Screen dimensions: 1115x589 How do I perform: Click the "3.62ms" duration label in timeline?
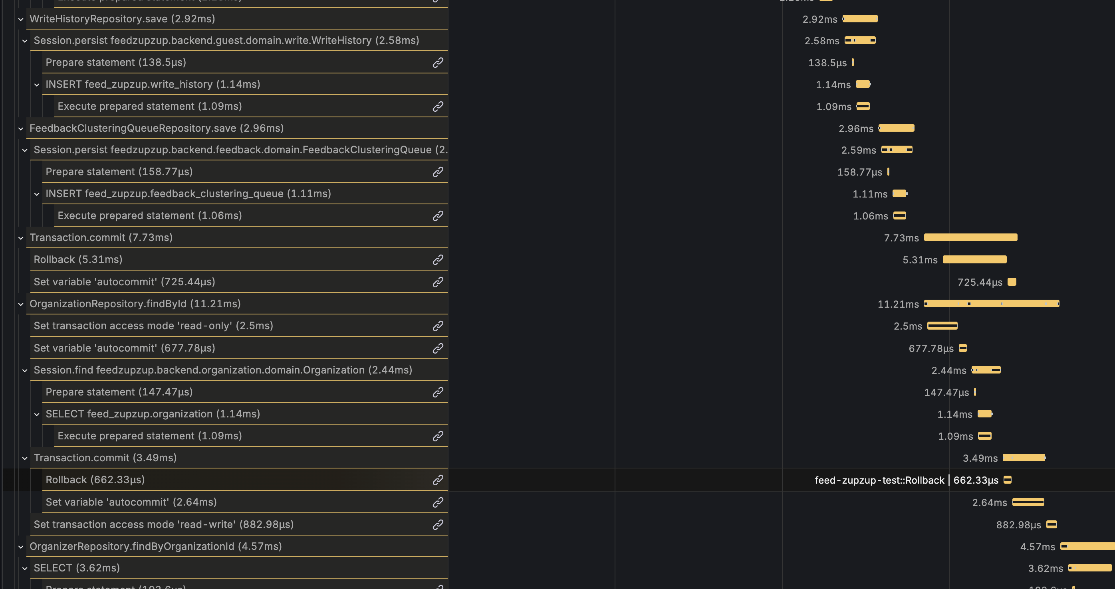point(1046,568)
